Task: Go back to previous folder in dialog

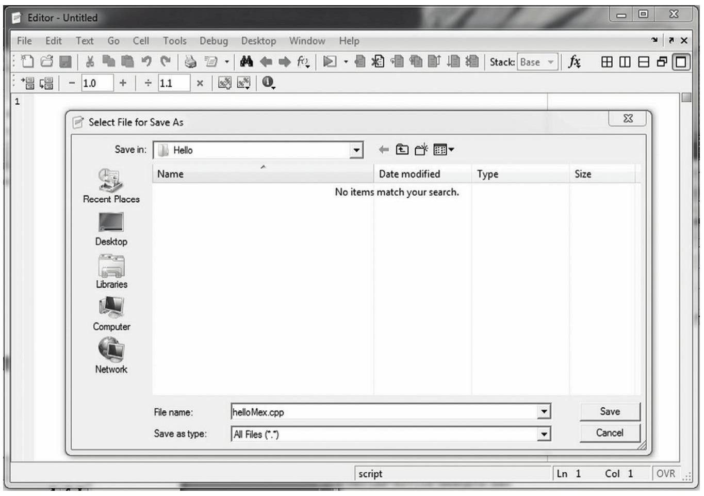Action: click(x=384, y=150)
